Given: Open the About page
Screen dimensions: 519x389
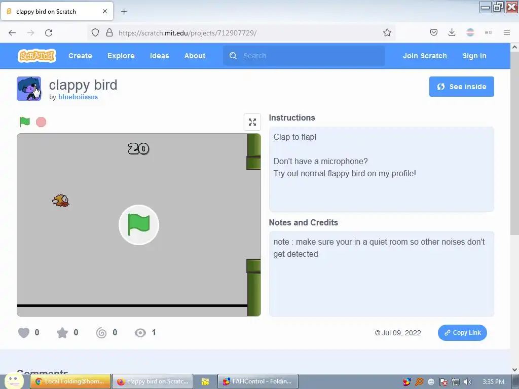Looking at the screenshot, I should (x=195, y=56).
